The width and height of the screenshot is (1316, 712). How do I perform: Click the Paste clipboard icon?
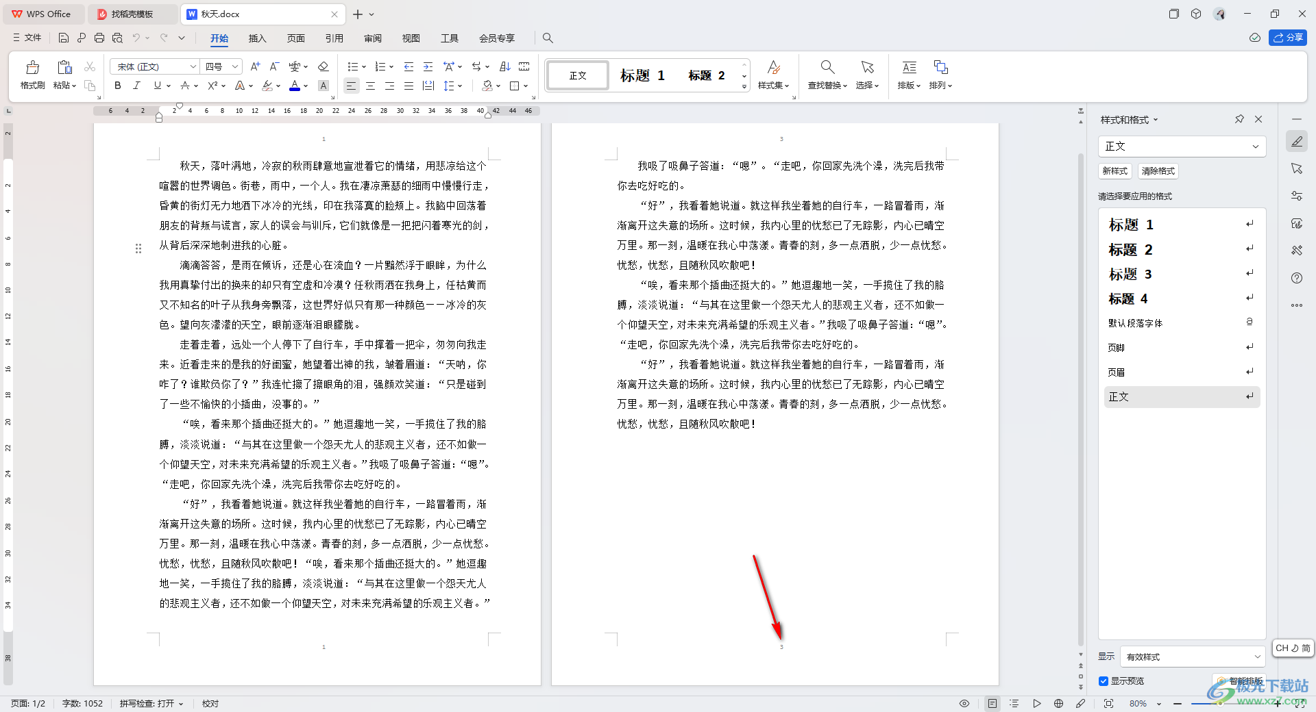(x=64, y=68)
